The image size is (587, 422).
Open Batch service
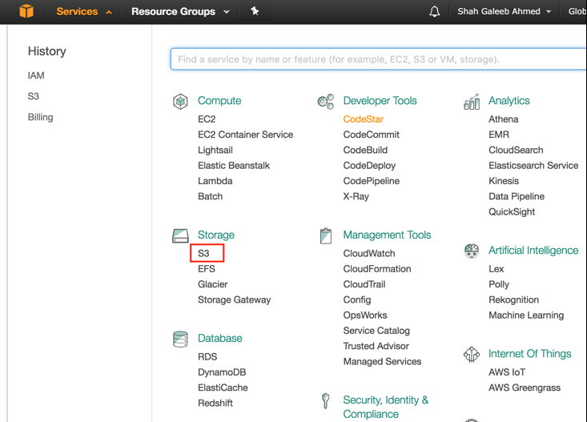[x=210, y=196]
